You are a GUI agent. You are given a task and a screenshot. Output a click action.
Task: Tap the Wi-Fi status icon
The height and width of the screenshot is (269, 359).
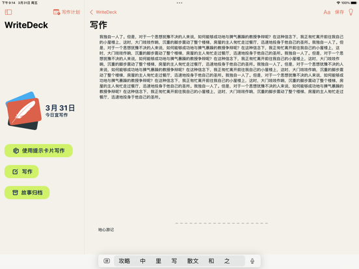click(x=338, y=3)
